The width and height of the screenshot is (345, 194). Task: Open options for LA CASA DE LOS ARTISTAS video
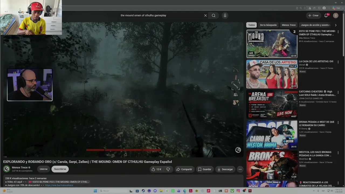pyautogui.click(x=338, y=62)
